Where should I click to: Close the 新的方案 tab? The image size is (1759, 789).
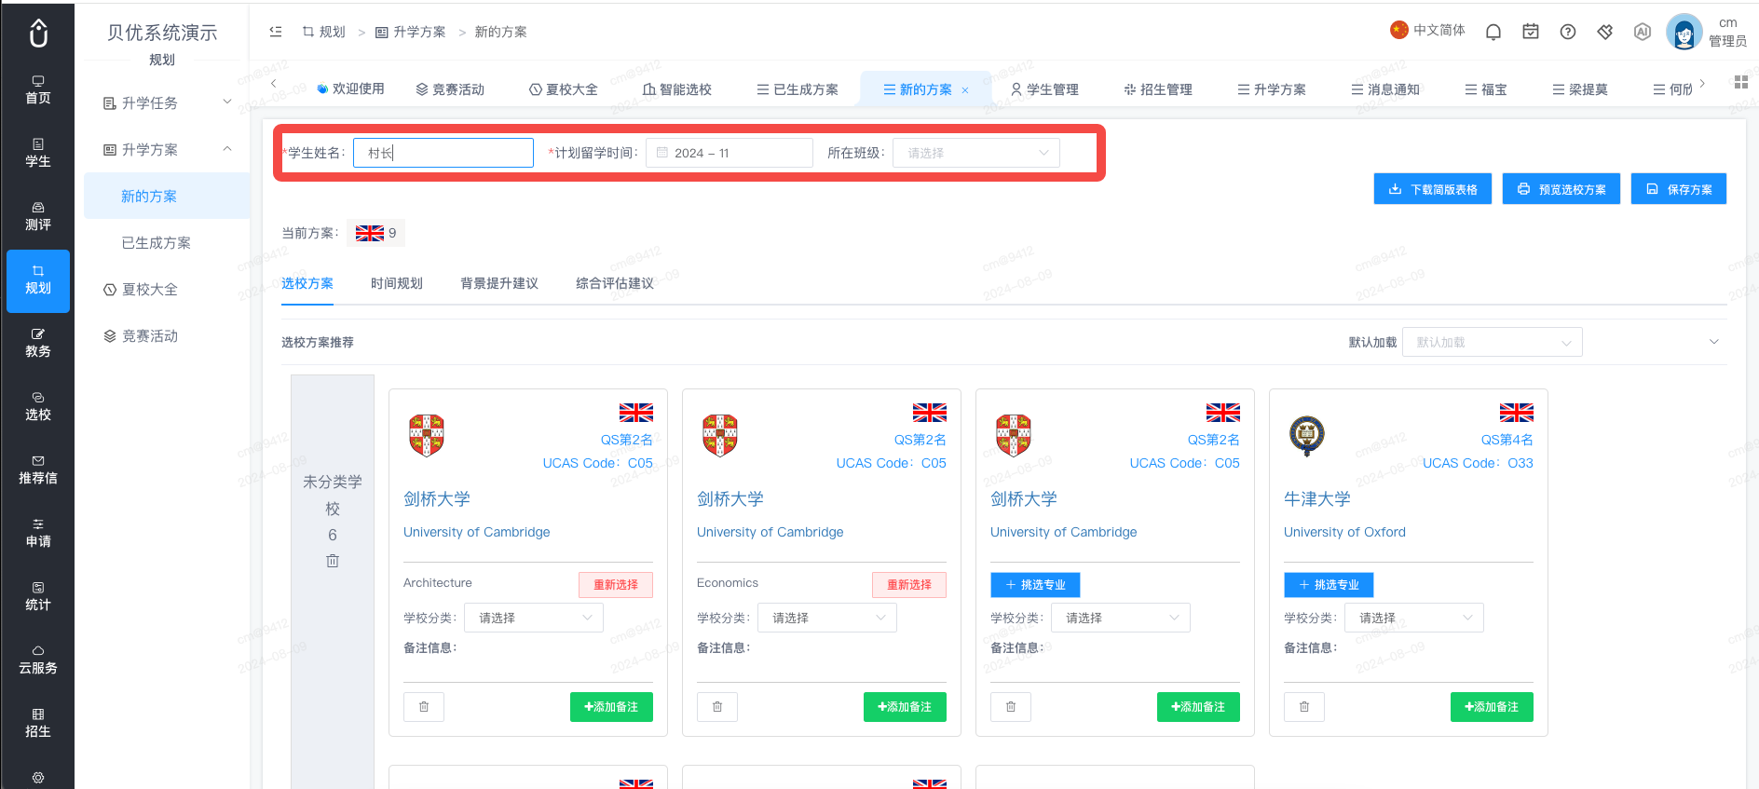tap(965, 90)
